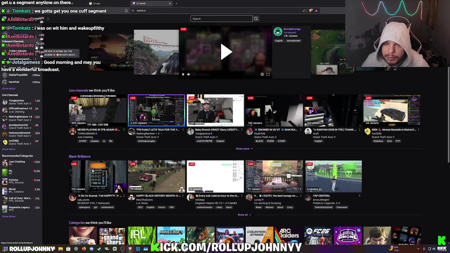Open options menu for WalkingRandom stream card
Screen dimensions: 450x253
tap(183, 130)
